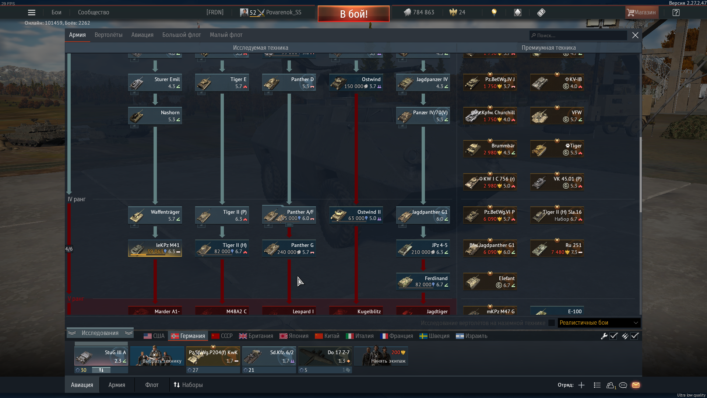Select the Panther D tank card

tap(289, 83)
